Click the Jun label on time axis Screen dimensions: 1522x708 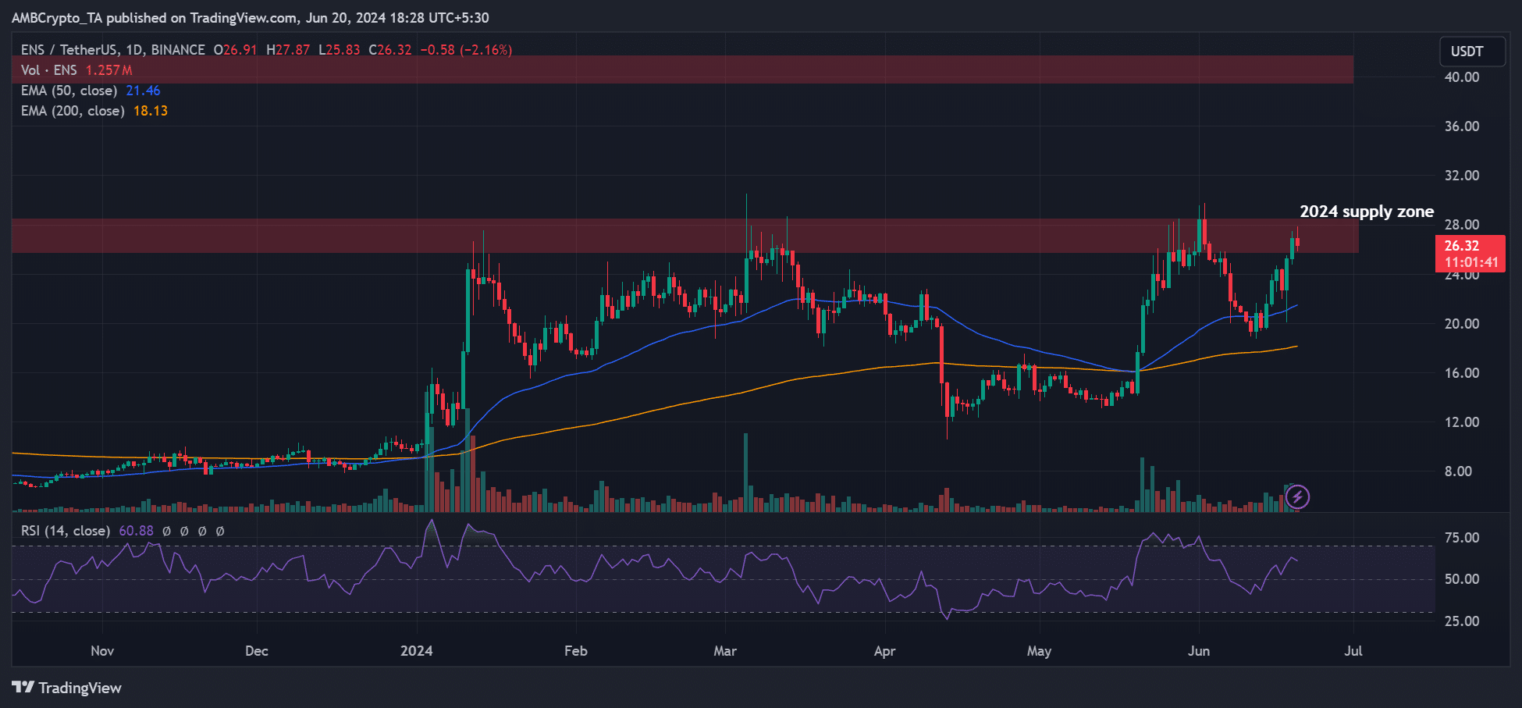coord(1198,651)
